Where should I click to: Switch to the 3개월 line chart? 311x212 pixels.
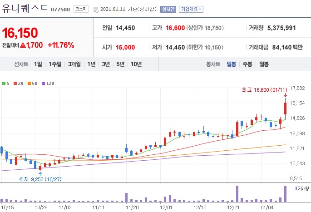coord(74,64)
